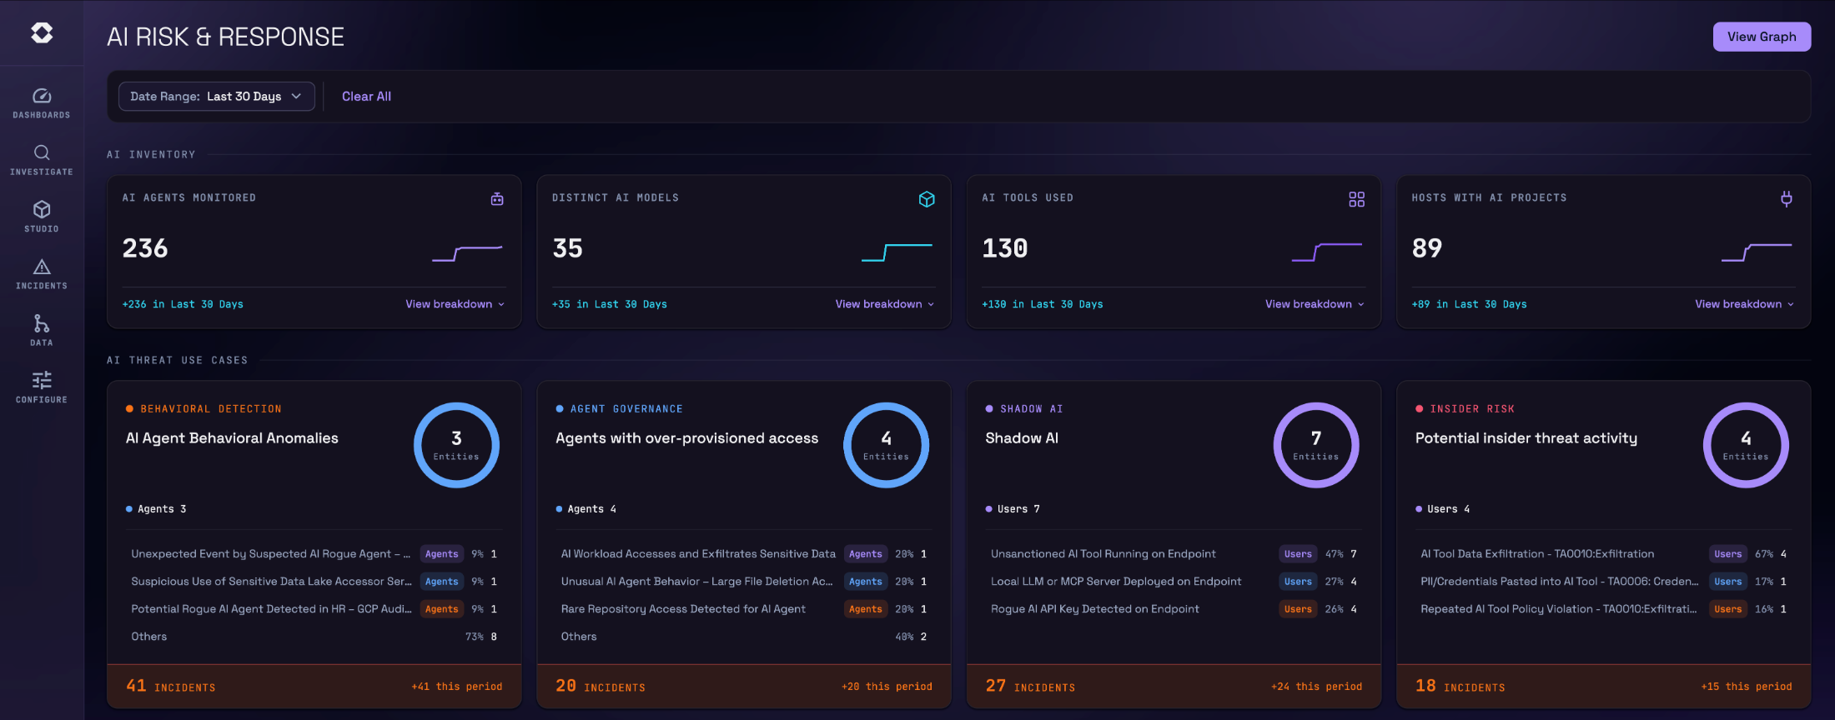Click 27 Incidents footer on Shadow AI

[1174, 687]
